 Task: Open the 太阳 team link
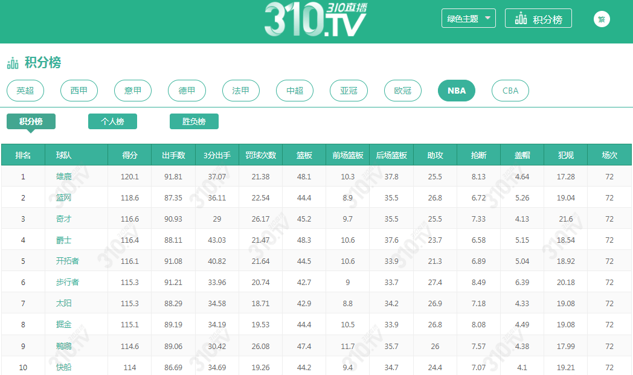(x=64, y=304)
